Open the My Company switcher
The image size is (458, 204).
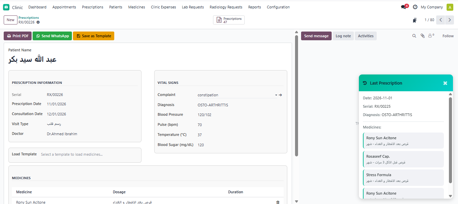[x=432, y=7]
